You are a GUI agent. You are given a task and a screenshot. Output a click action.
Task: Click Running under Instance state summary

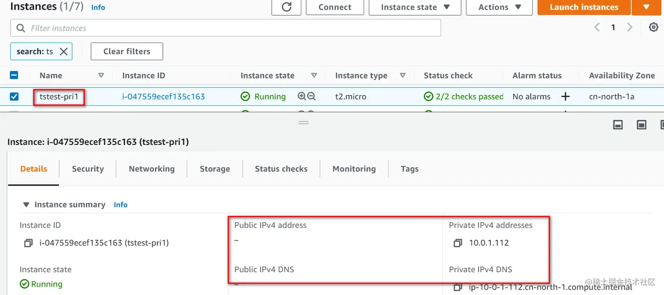tap(41, 284)
